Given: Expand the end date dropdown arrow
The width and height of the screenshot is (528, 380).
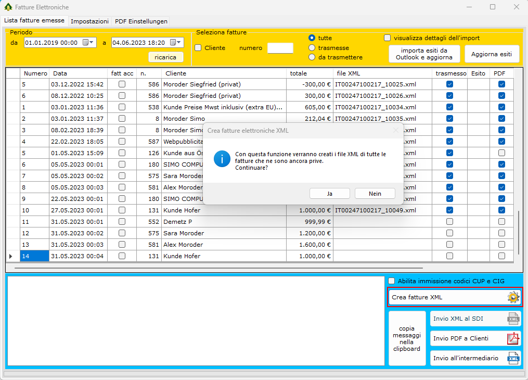Looking at the screenshot, I should click(179, 43).
